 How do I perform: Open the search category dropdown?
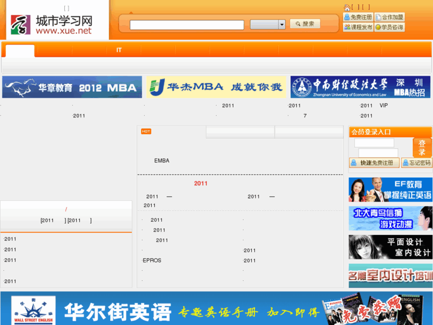[x=267, y=24]
